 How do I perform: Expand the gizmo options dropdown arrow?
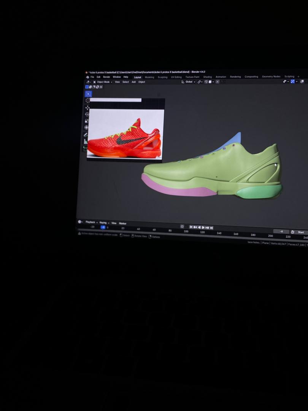297,81
